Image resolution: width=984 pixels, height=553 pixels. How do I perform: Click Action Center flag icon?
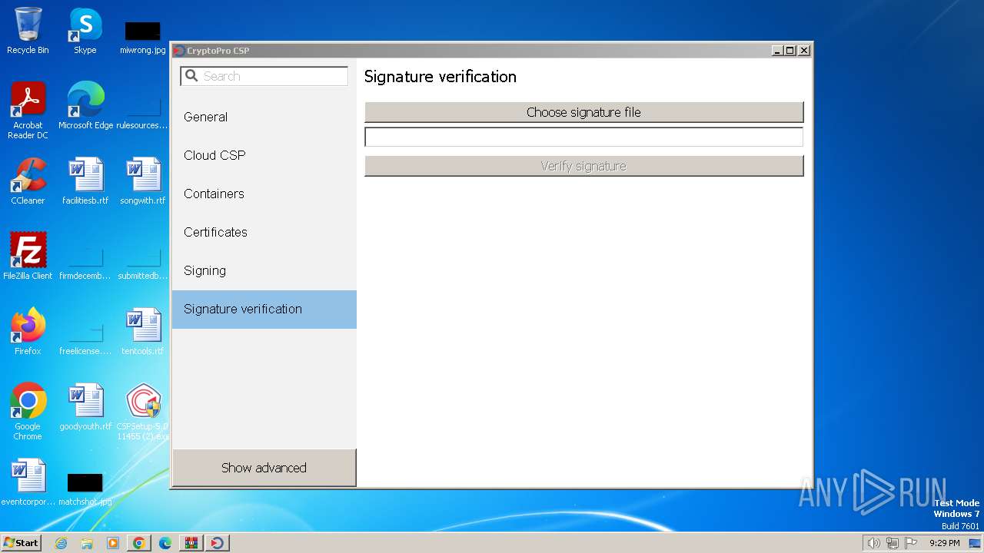coord(911,543)
